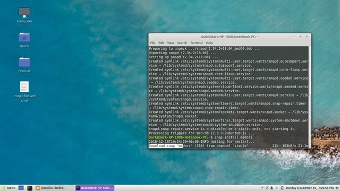This screenshot has height=191, width=340.
Task: Click the terminal vertical scrollbar
Action: [310, 97]
